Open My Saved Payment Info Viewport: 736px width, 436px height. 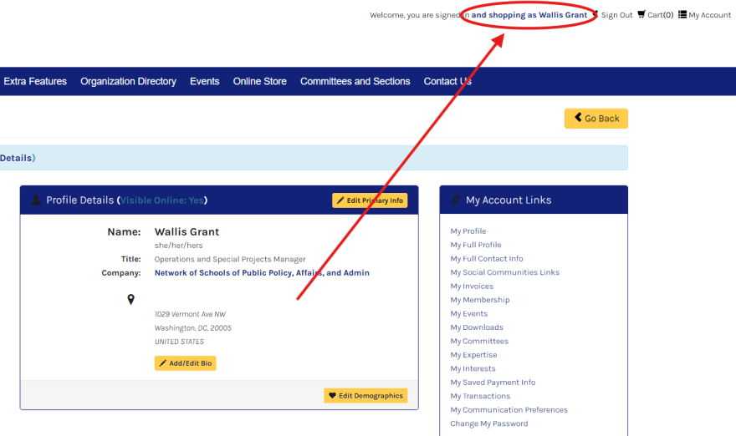coord(493,383)
